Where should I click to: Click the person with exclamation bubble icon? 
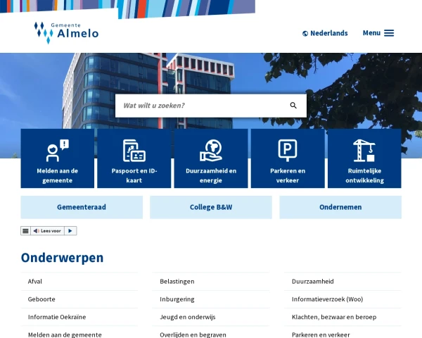[x=58, y=151]
